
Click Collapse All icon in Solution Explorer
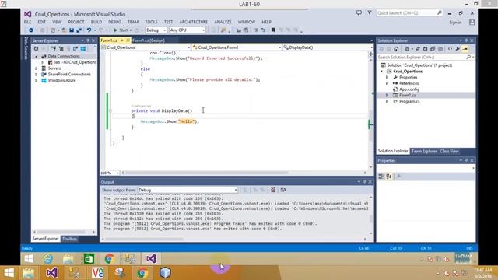coord(433,49)
